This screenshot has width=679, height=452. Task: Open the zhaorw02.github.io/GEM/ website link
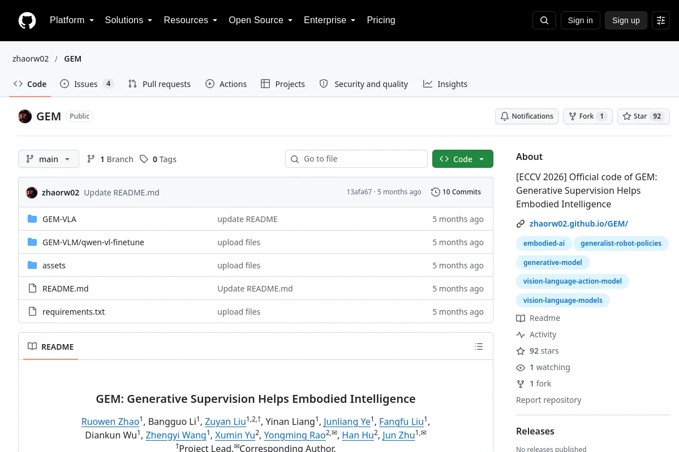pyautogui.click(x=579, y=224)
